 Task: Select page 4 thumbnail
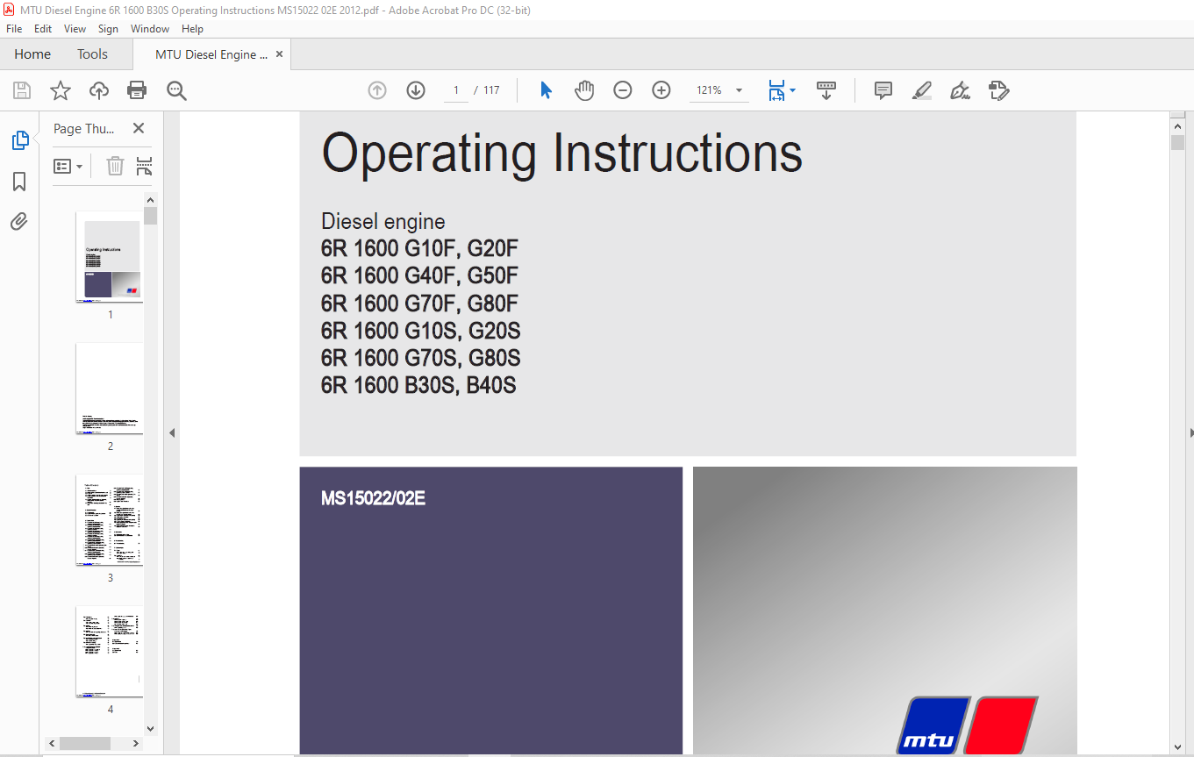click(110, 652)
